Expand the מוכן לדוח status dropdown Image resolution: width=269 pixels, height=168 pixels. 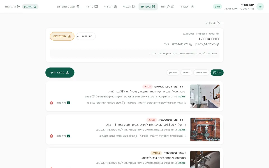coord(86,36)
